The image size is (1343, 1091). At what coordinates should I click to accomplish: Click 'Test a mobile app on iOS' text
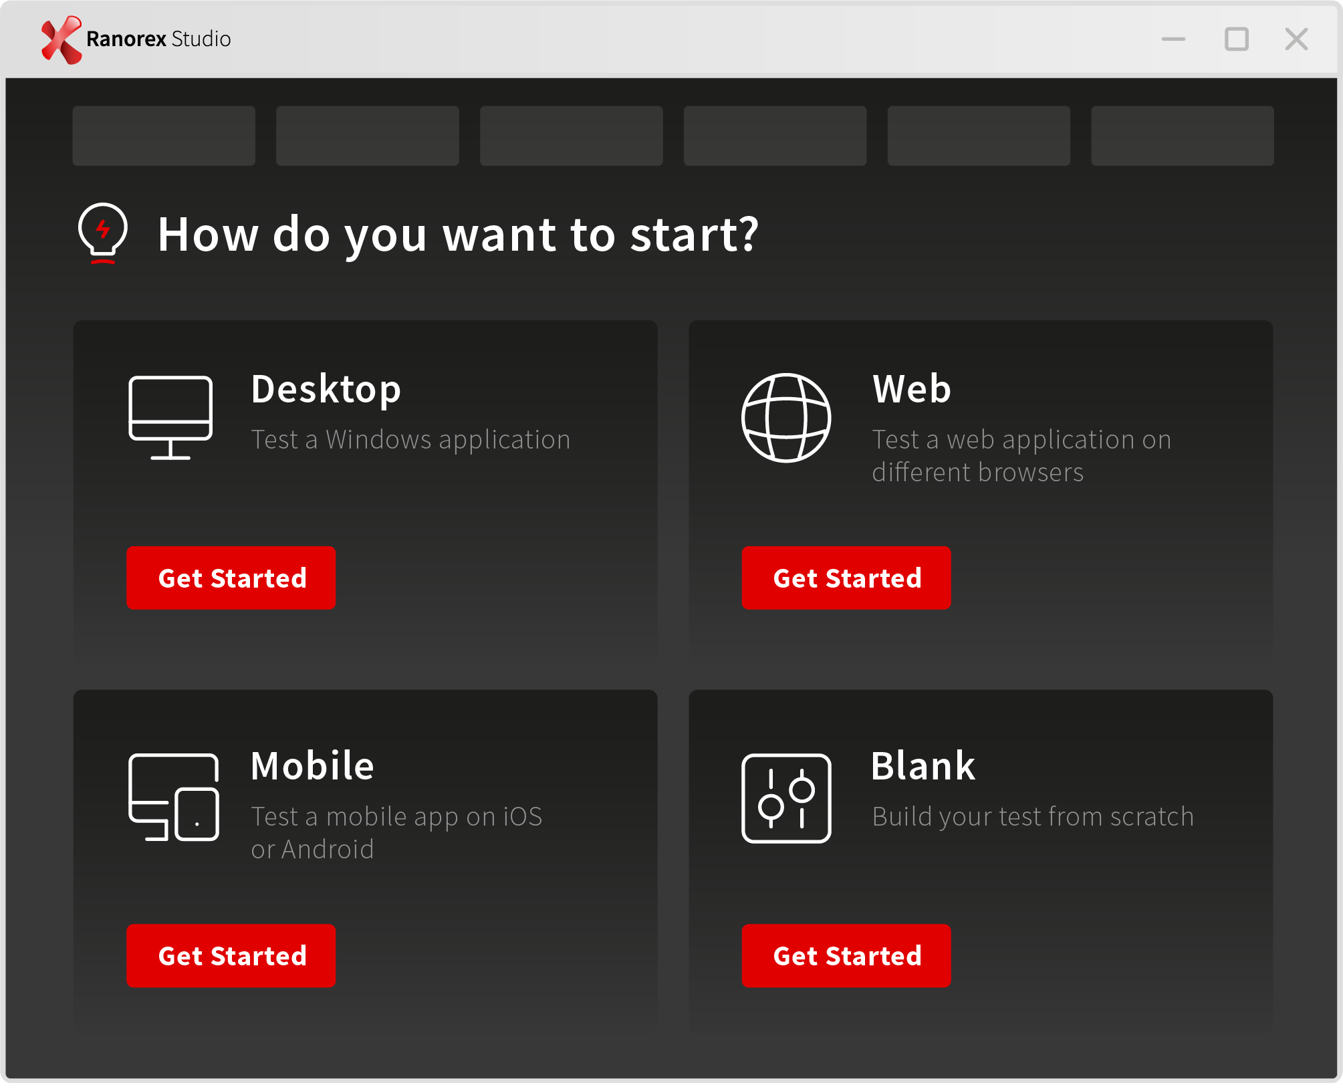click(396, 817)
